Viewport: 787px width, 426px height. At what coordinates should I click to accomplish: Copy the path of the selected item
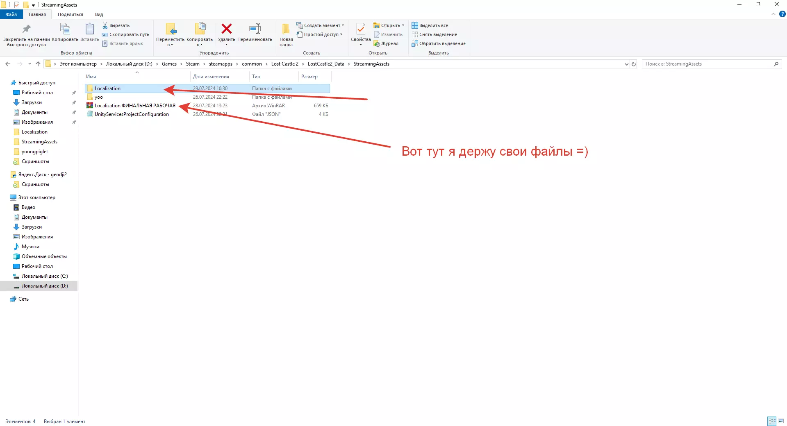click(x=125, y=34)
